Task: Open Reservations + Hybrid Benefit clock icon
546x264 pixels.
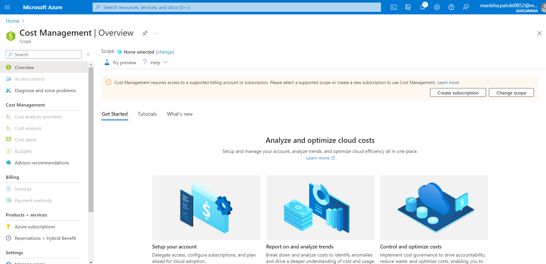Action: click(9, 238)
